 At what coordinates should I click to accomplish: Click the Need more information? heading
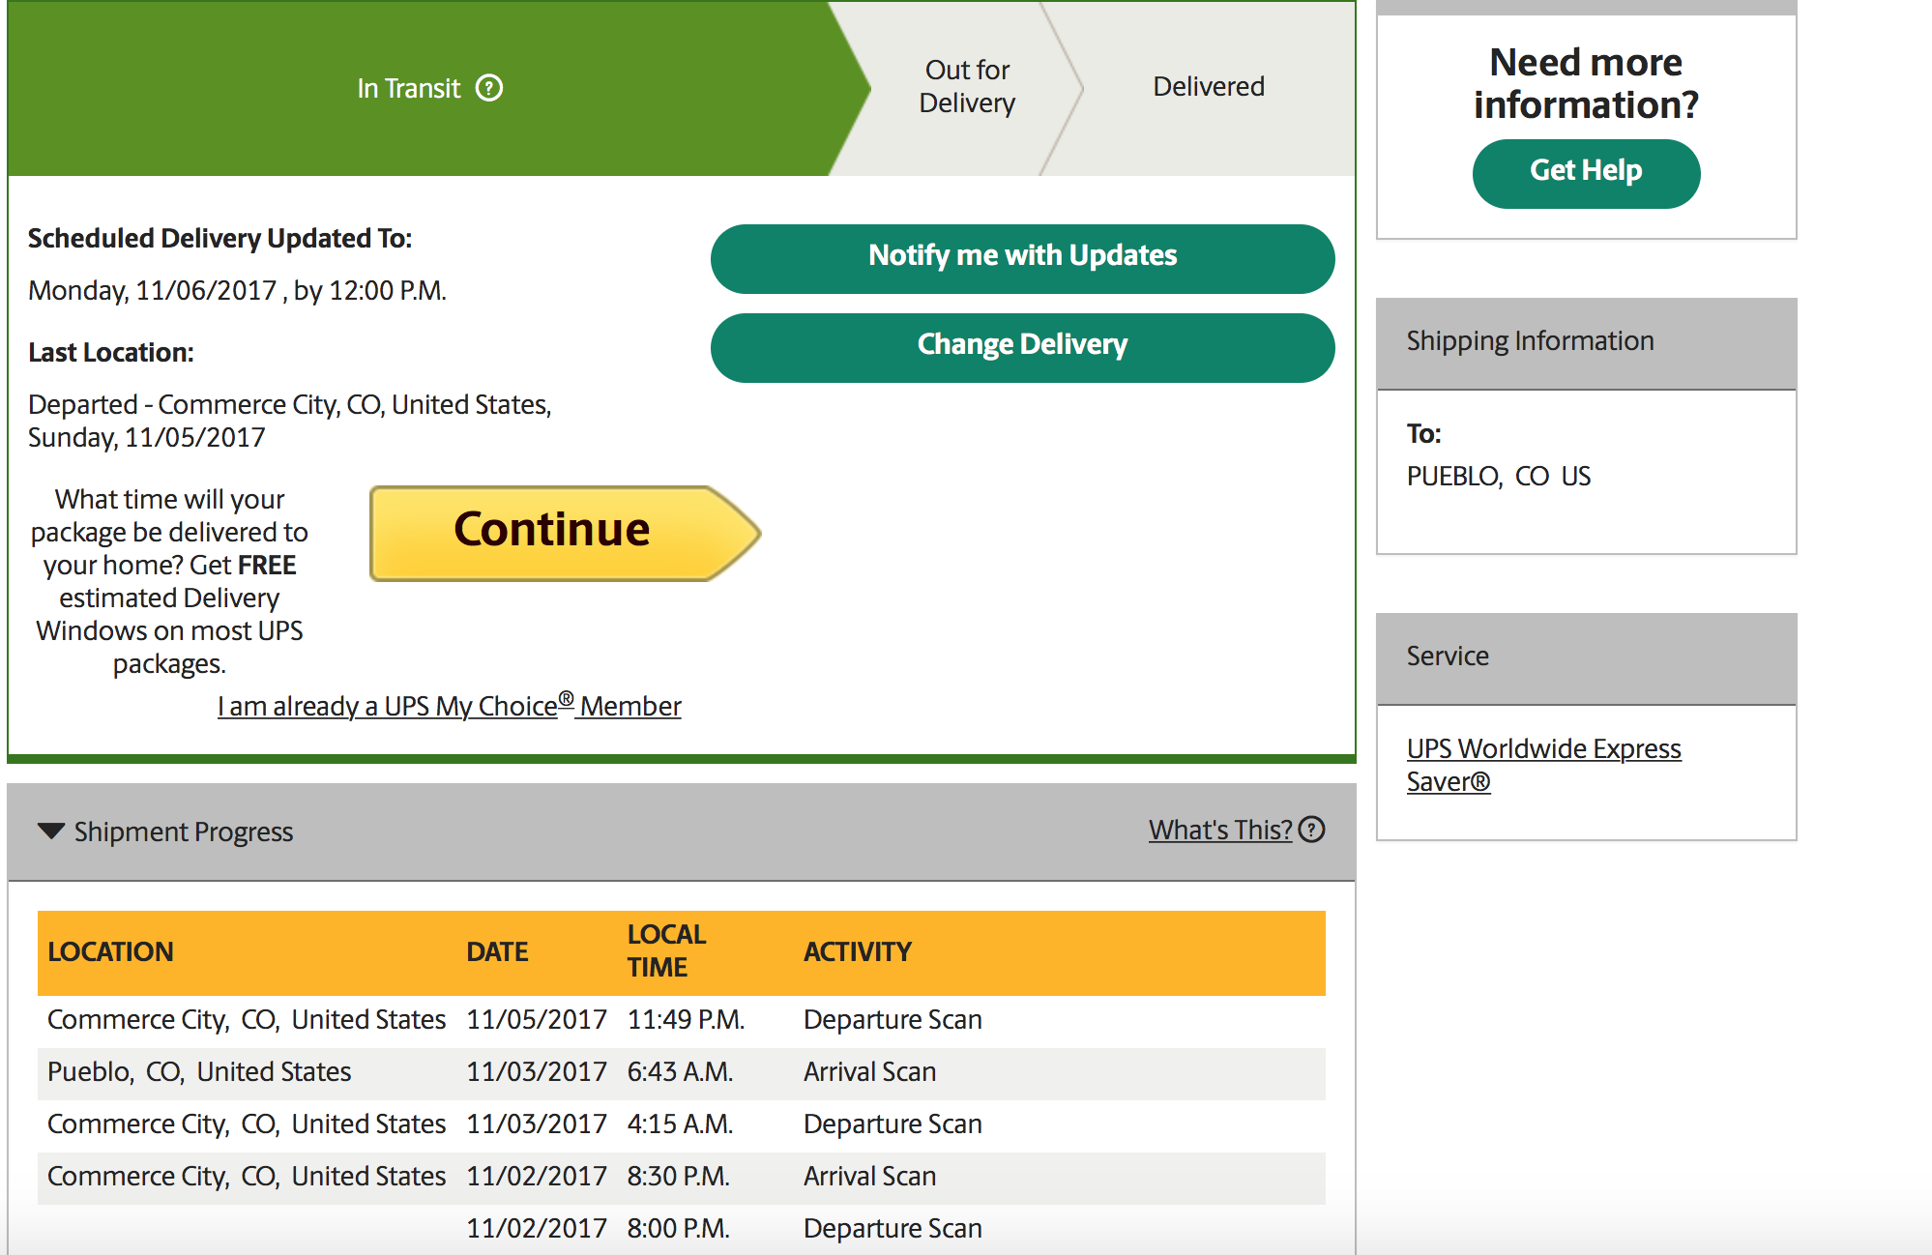[1586, 83]
